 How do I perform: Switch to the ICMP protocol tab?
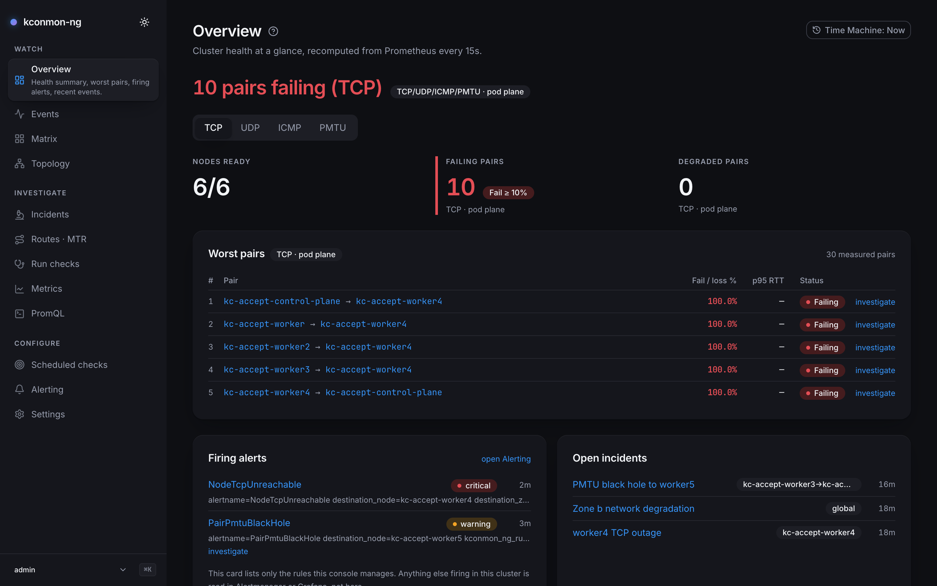[x=289, y=128]
